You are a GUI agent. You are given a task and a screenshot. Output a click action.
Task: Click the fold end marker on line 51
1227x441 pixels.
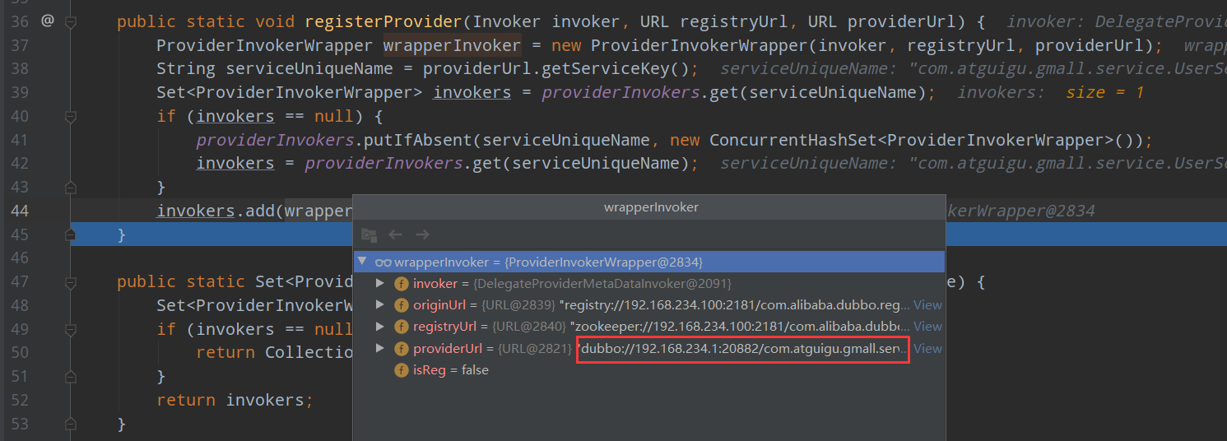tap(71, 377)
